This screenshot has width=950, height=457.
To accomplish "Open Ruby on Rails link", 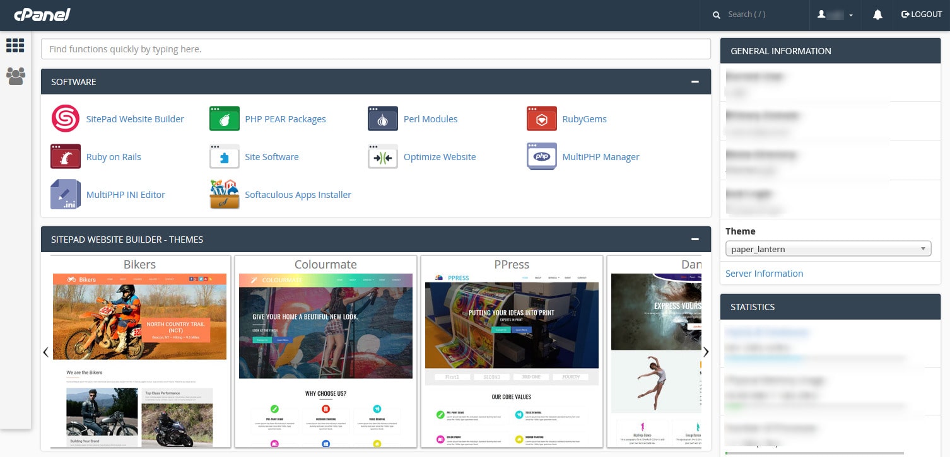I will [x=114, y=157].
